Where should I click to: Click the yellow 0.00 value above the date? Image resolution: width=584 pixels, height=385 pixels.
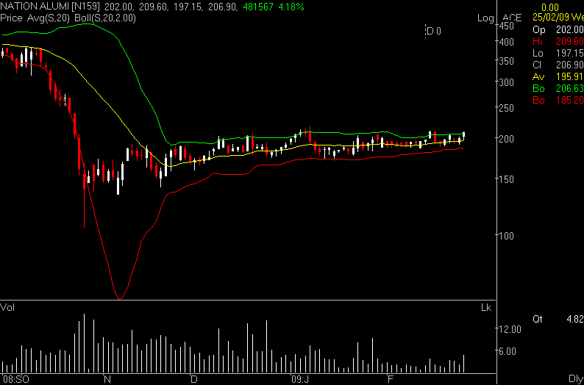tap(550, 8)
